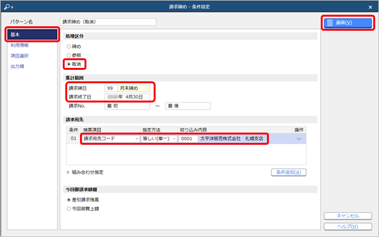Screen dimensions: 379x237
Task: Click condition number 01 cell
Action: (x=74, y=138)
